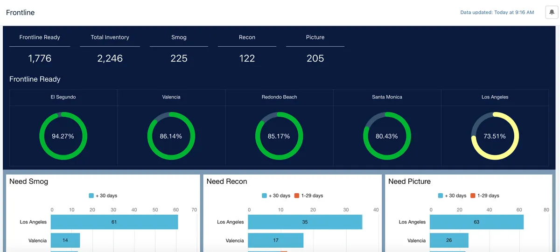This screenshot has height=252, width=560.
Task: Toggle +30 days legend in Need Recon
Action: pyautogui.click(x=276, y=196)
